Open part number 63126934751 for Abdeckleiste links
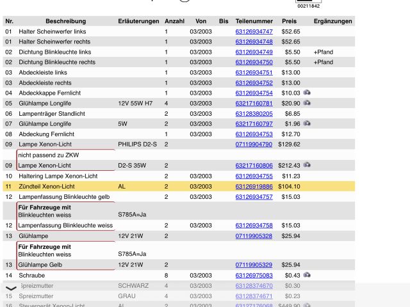This screenshot has width=410, height=307. point(254,72)
